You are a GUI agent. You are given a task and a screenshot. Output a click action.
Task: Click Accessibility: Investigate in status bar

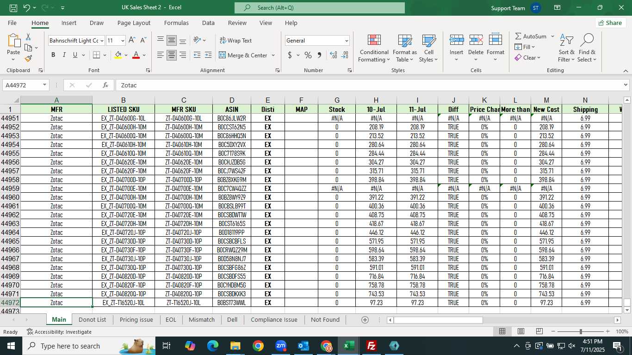pos(59,332)
